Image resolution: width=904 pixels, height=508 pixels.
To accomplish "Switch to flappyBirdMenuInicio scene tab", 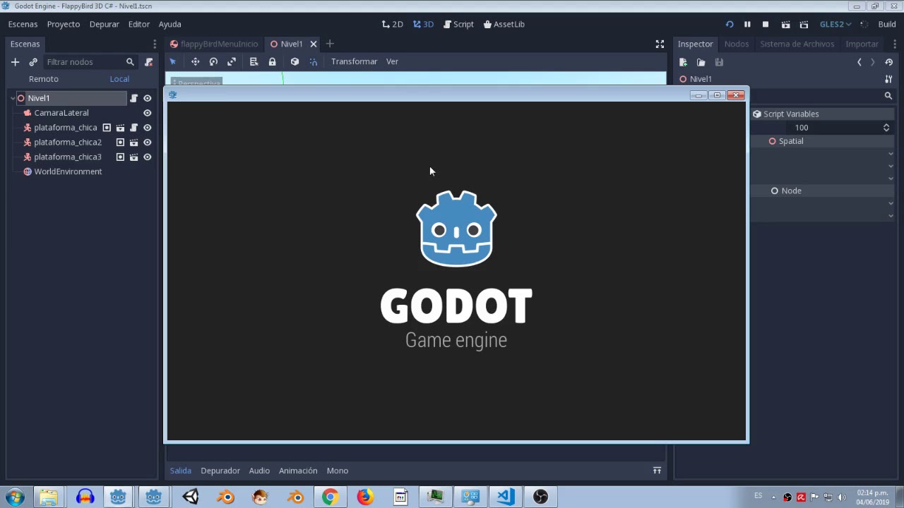I will (215, 44).
